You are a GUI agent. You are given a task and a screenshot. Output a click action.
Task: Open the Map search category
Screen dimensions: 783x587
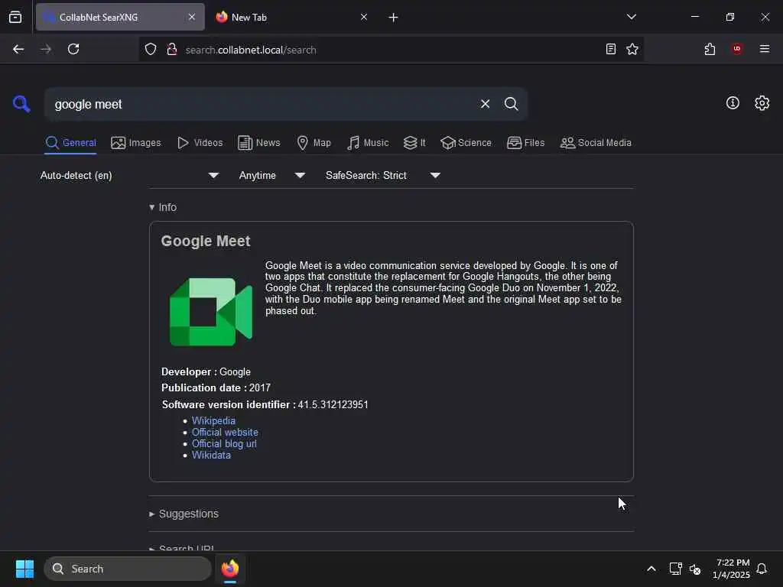(314, 143)
